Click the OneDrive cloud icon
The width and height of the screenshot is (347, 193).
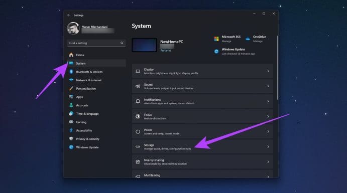[248, 39]
